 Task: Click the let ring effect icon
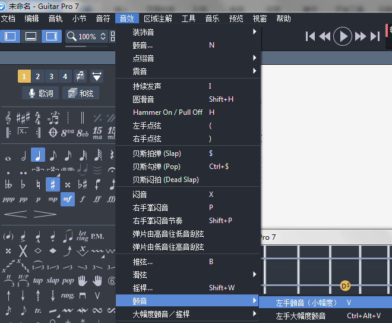tap(83, 236)
